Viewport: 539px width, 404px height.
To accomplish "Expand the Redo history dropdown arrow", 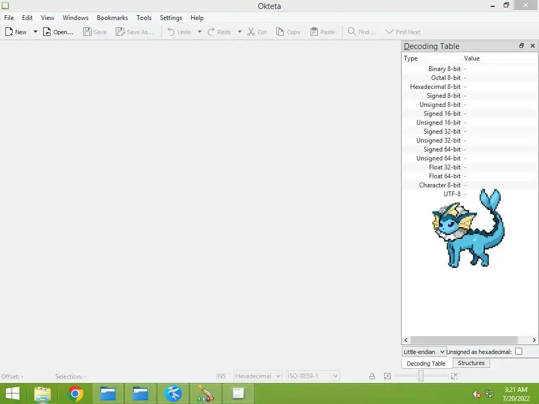I will [x=239, y=32].
